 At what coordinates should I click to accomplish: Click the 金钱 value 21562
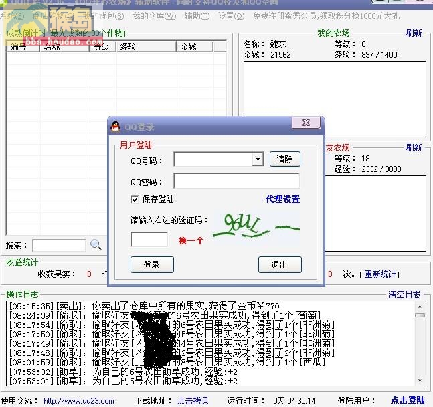click(x=280, y=55)
